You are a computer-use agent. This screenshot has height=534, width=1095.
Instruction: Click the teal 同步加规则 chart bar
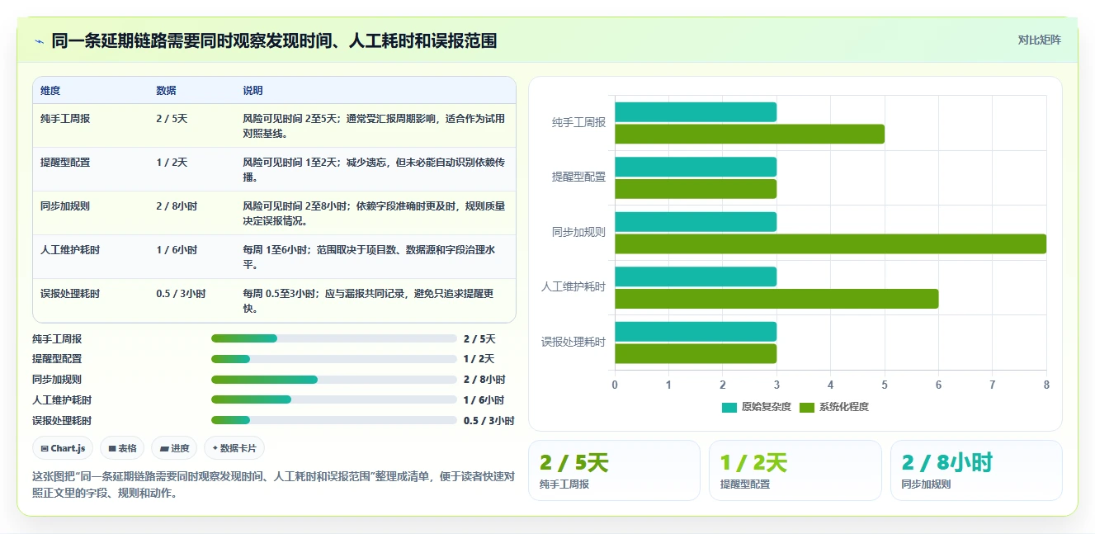coord(696,221)
